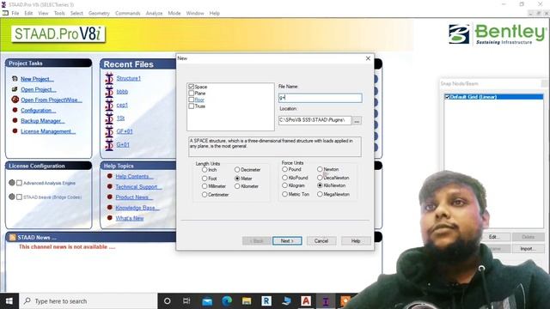
Task: Check the Plane structure type
Action: [x=191, y=93]
